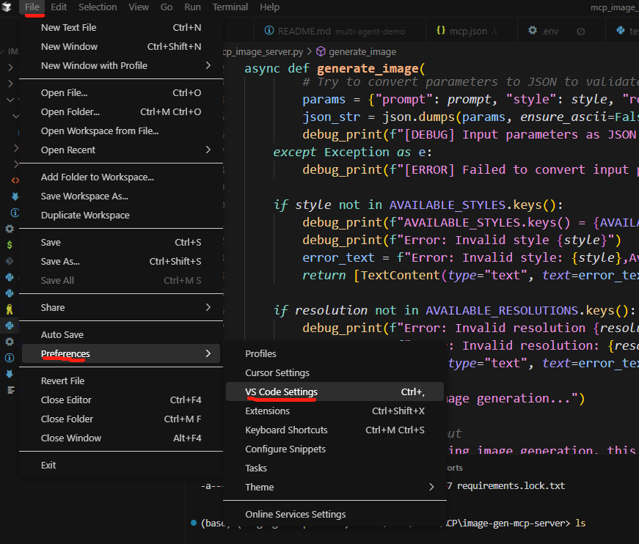Click breadcrumb chevron before generate_image

(x=310, y=52)
